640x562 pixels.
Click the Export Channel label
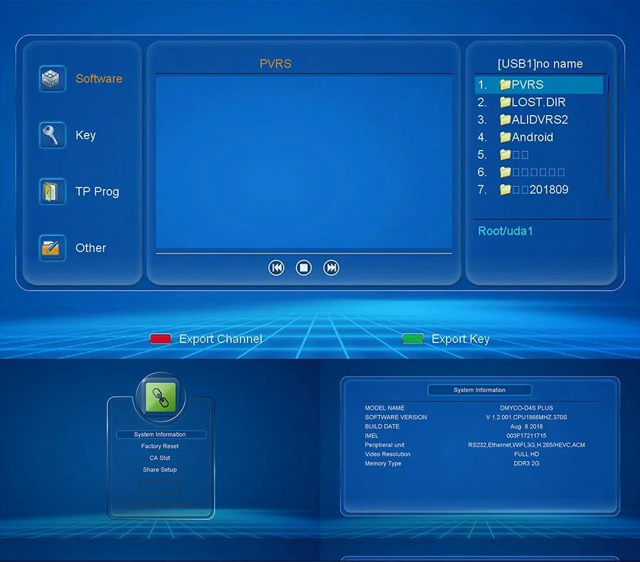220,339
